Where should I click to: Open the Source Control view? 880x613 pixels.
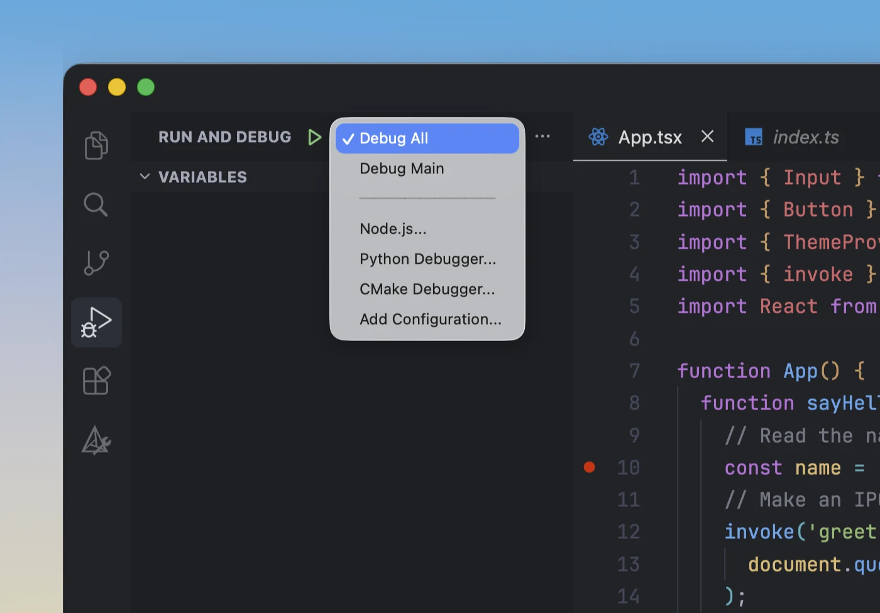pos(96,263)
